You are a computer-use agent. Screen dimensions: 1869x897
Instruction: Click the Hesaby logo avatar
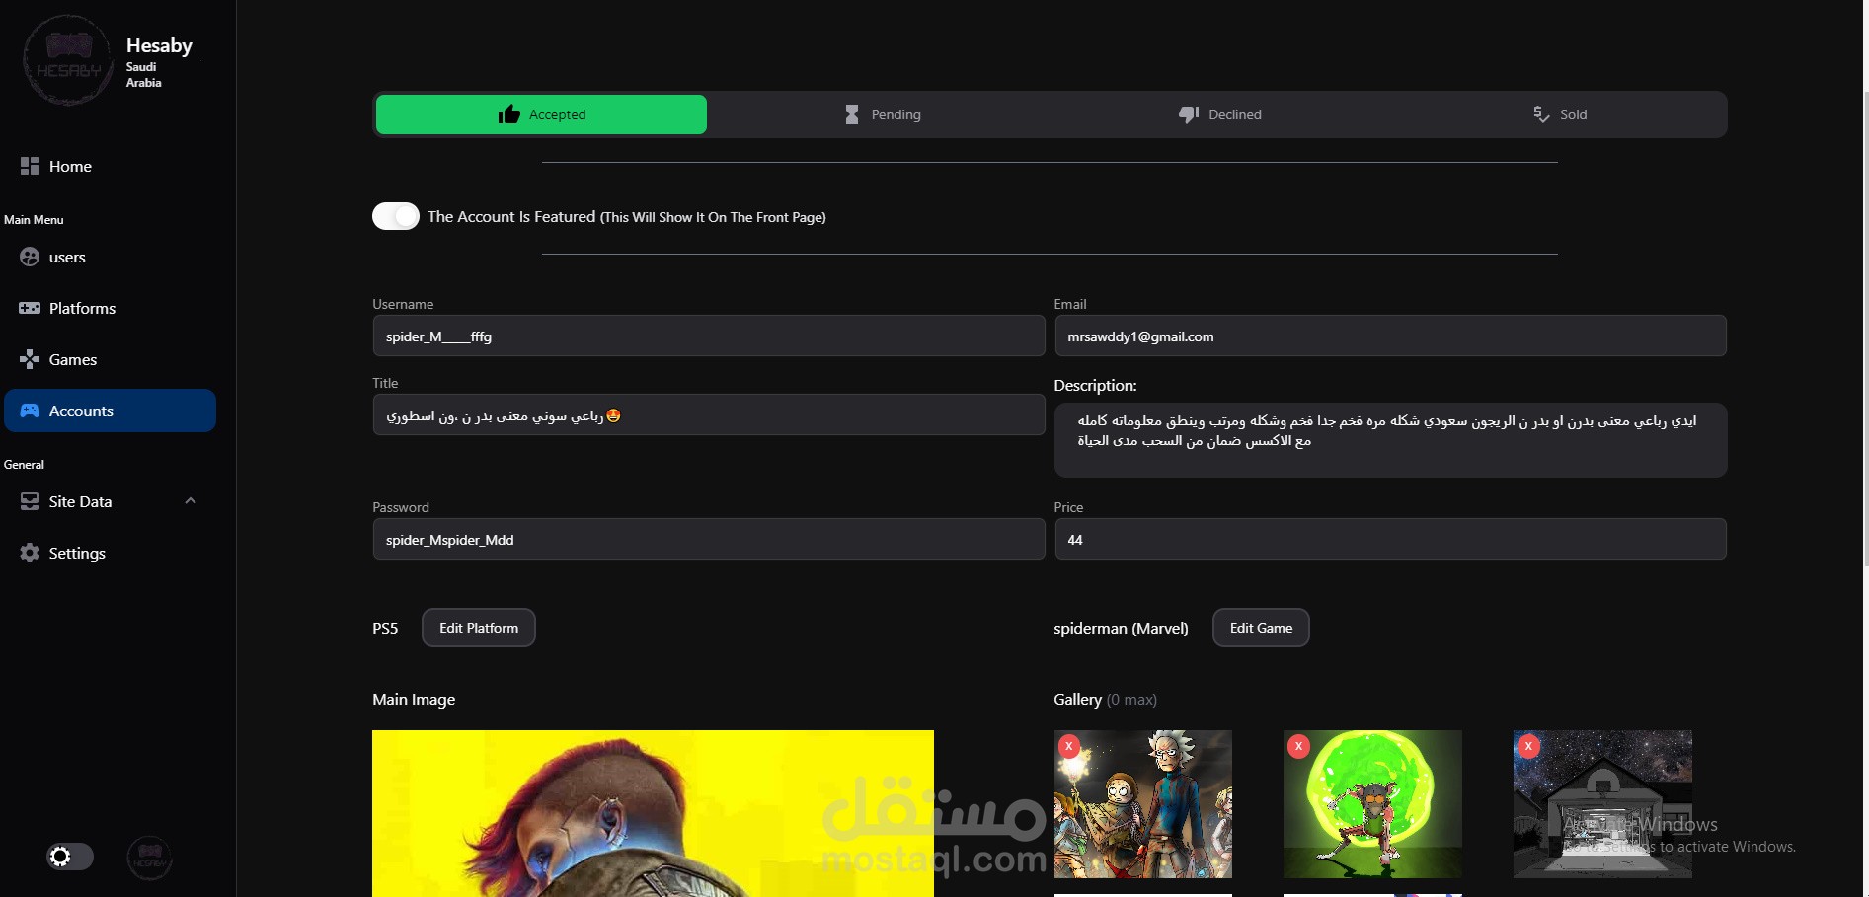68,60
